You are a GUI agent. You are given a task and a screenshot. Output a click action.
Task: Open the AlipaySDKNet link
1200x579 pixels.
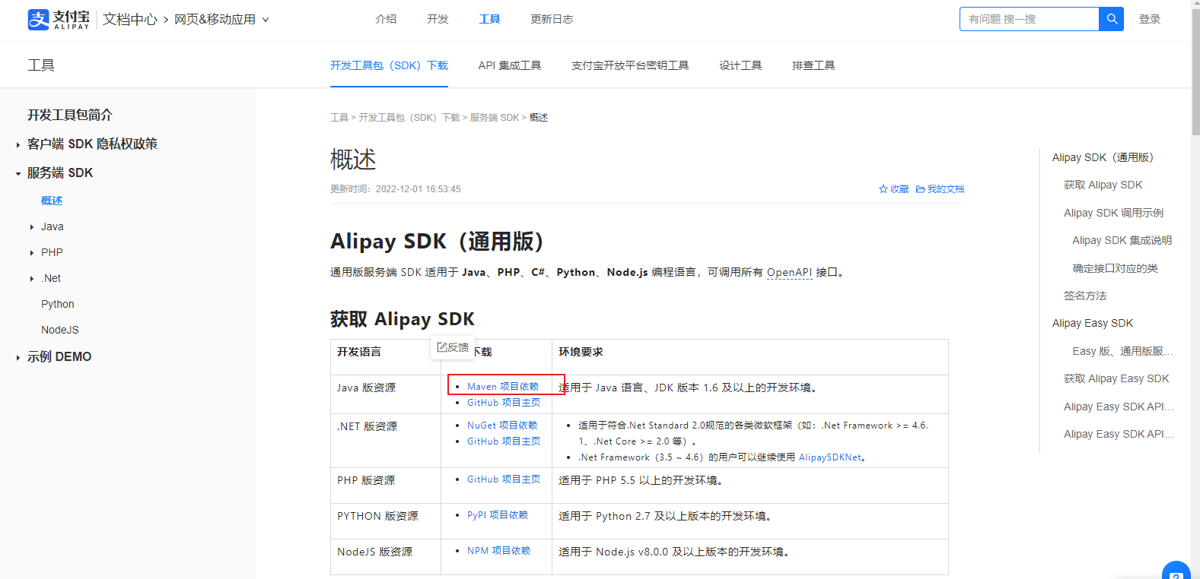[x=830, y=457]
